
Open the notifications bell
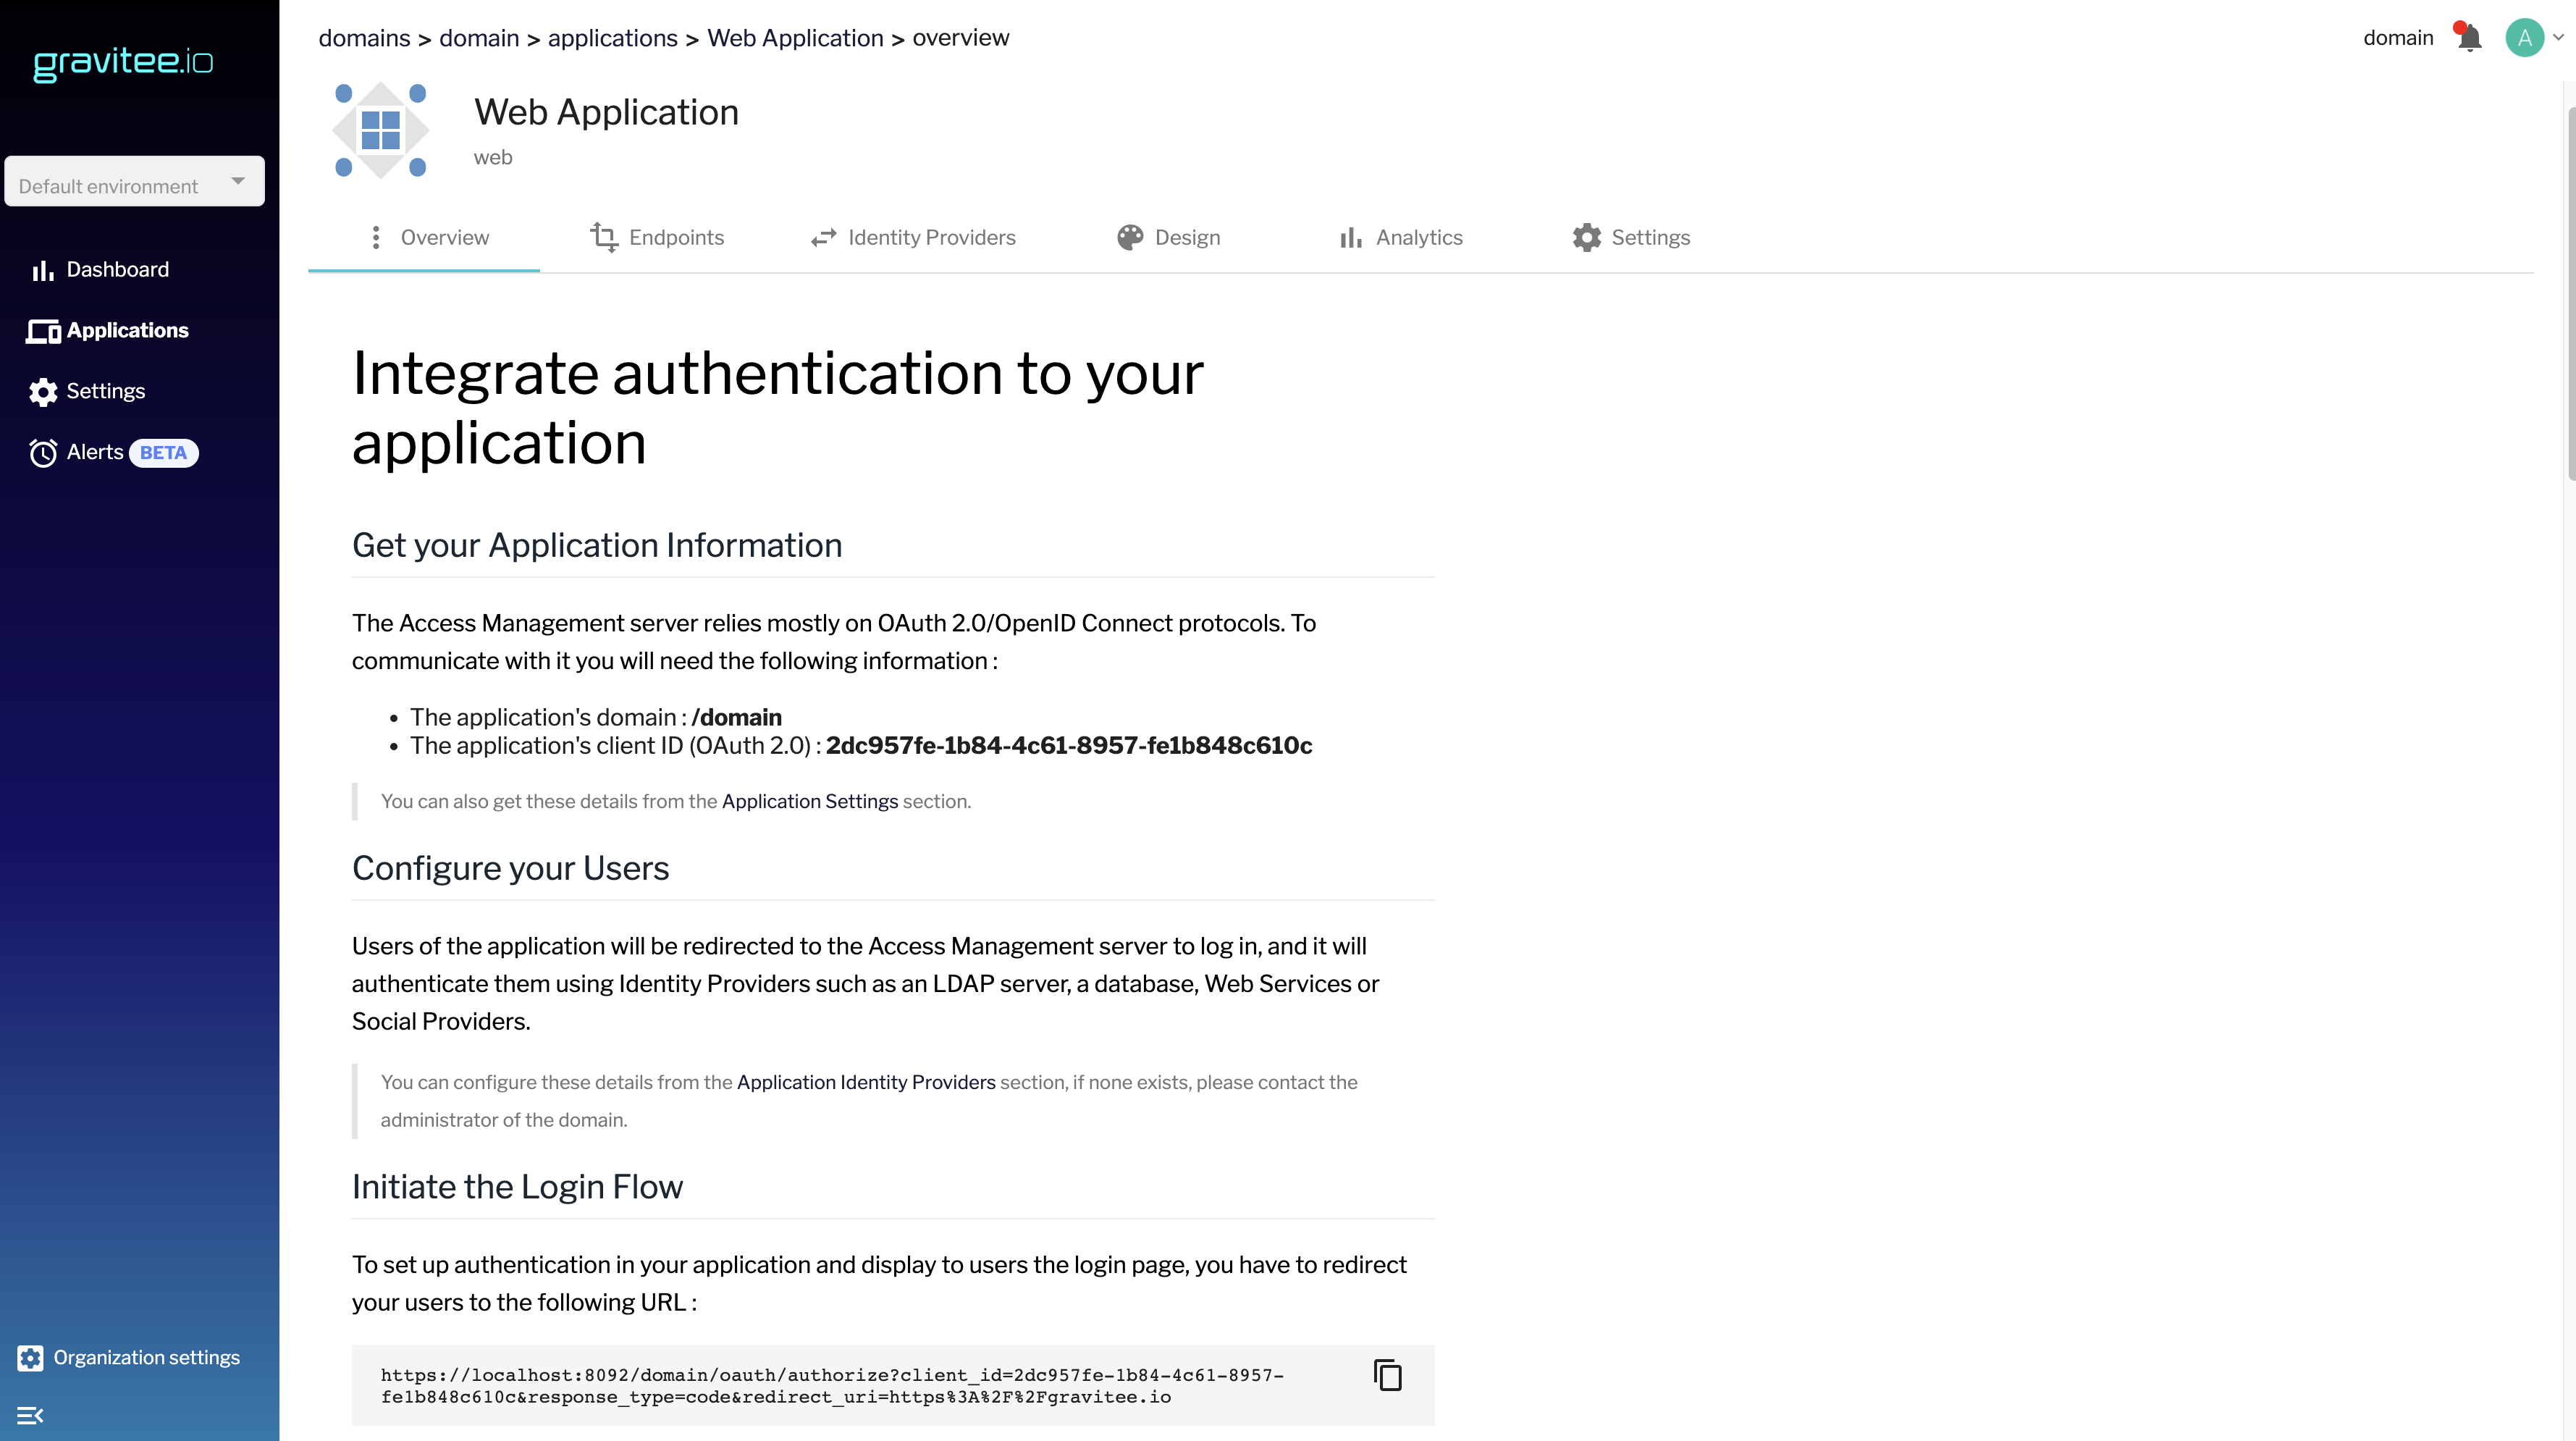(2469, 38)
